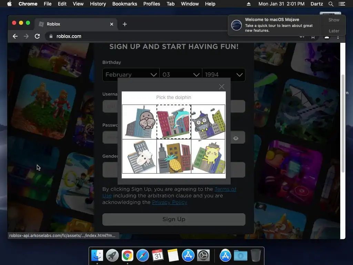Open the February month dropdown

point(131,75)
